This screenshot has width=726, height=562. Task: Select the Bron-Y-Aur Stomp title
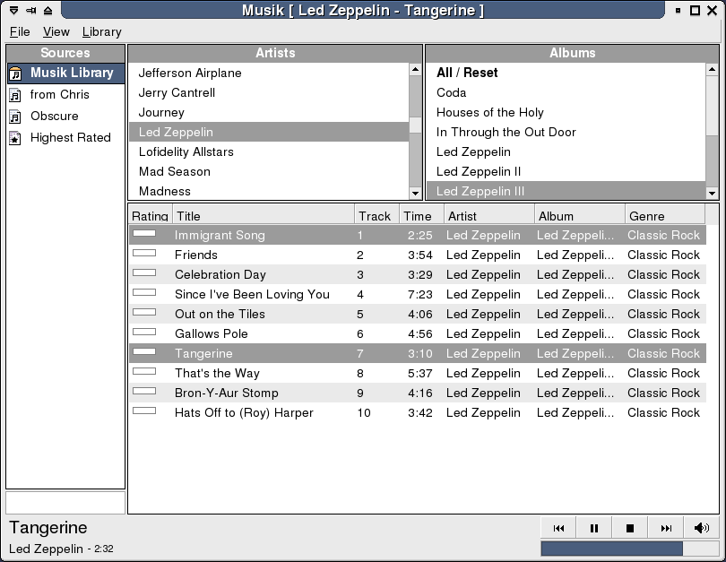pyautogui.click(x=227, y=393)
